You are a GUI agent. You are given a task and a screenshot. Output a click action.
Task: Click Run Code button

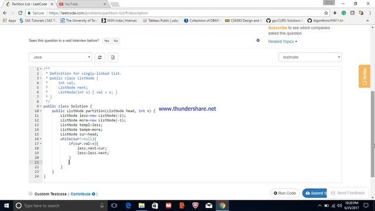[x=285, y=193]
